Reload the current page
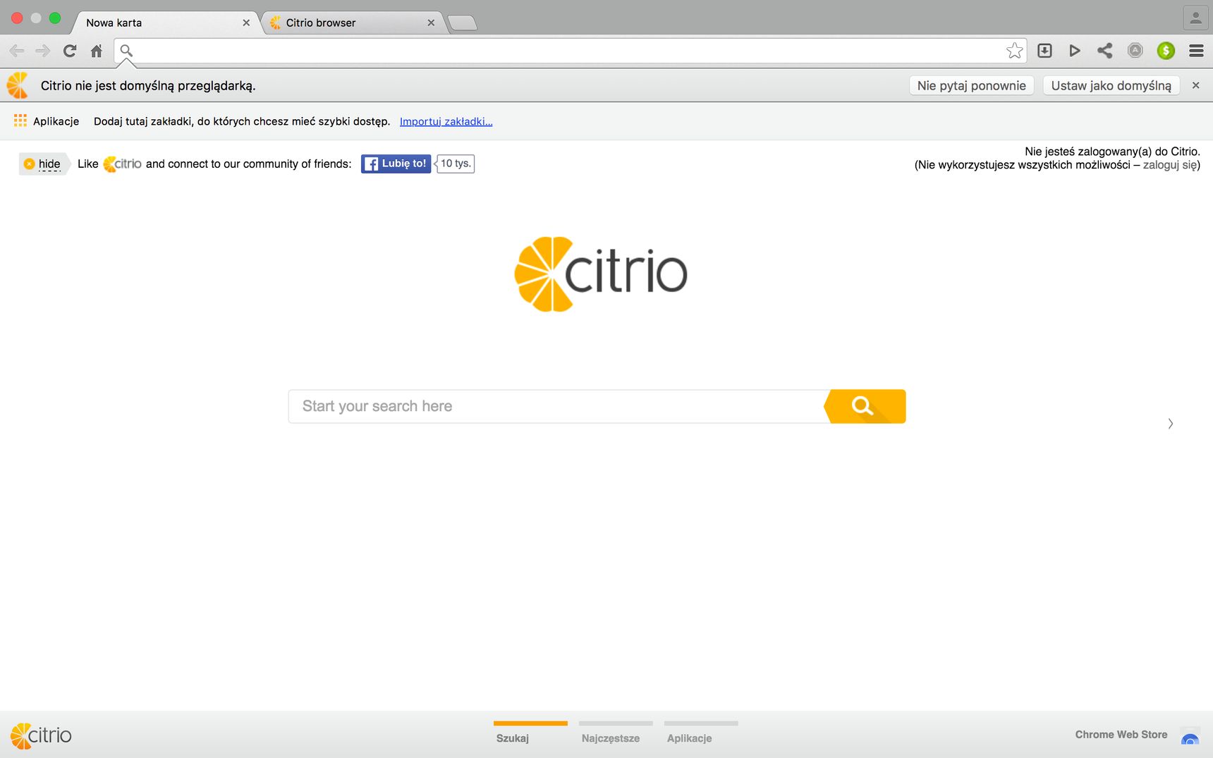1213x758 pixels. pyautogui.click(x=70, y=51)
